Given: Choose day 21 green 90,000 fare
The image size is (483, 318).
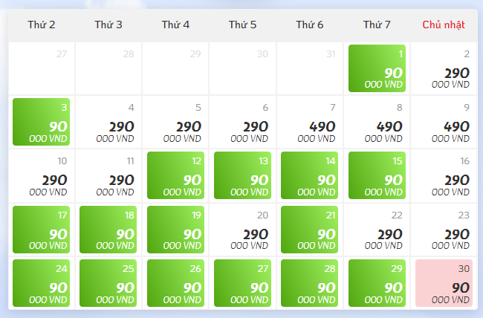Looking at the screenshot, I should point(310,230).
